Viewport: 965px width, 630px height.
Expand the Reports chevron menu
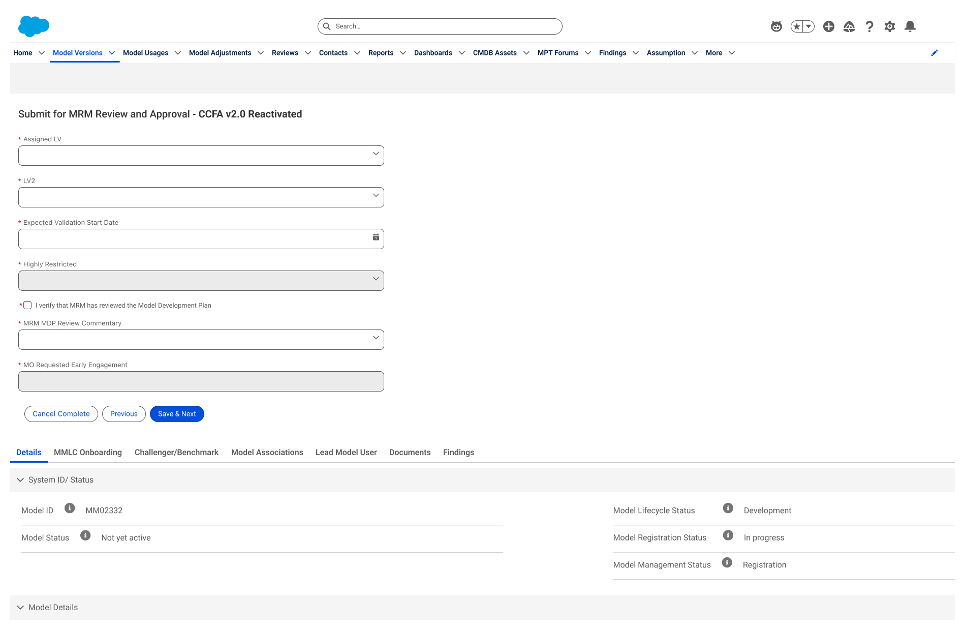coord(403,53)
